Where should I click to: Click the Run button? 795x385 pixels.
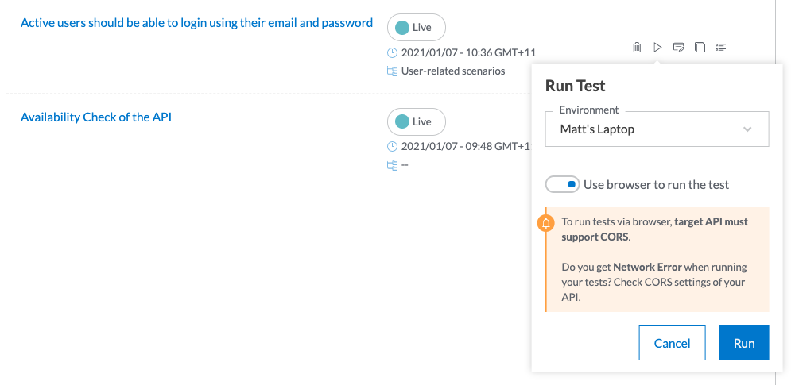[x=744, y=343]
